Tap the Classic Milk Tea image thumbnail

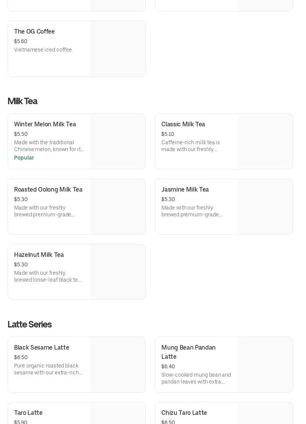pyautogui.click(x=265, y=141)
